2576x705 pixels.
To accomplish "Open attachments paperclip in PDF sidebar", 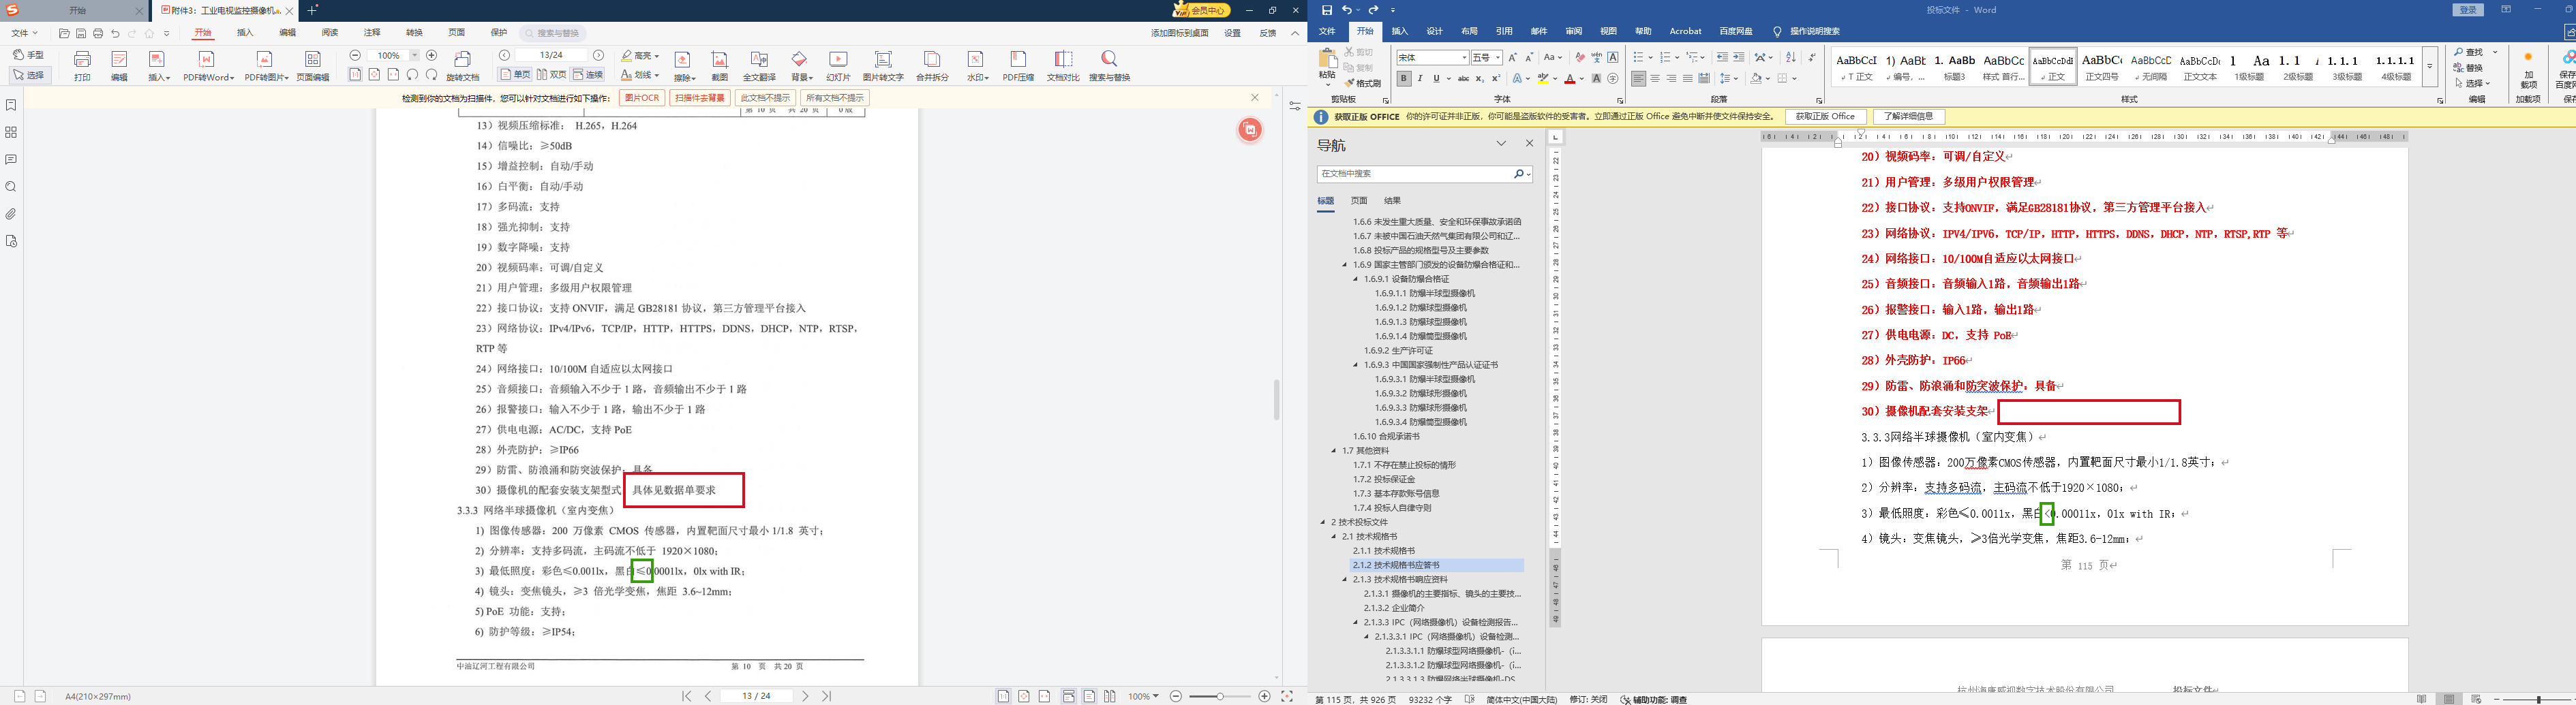I will (x=11, y=214).
